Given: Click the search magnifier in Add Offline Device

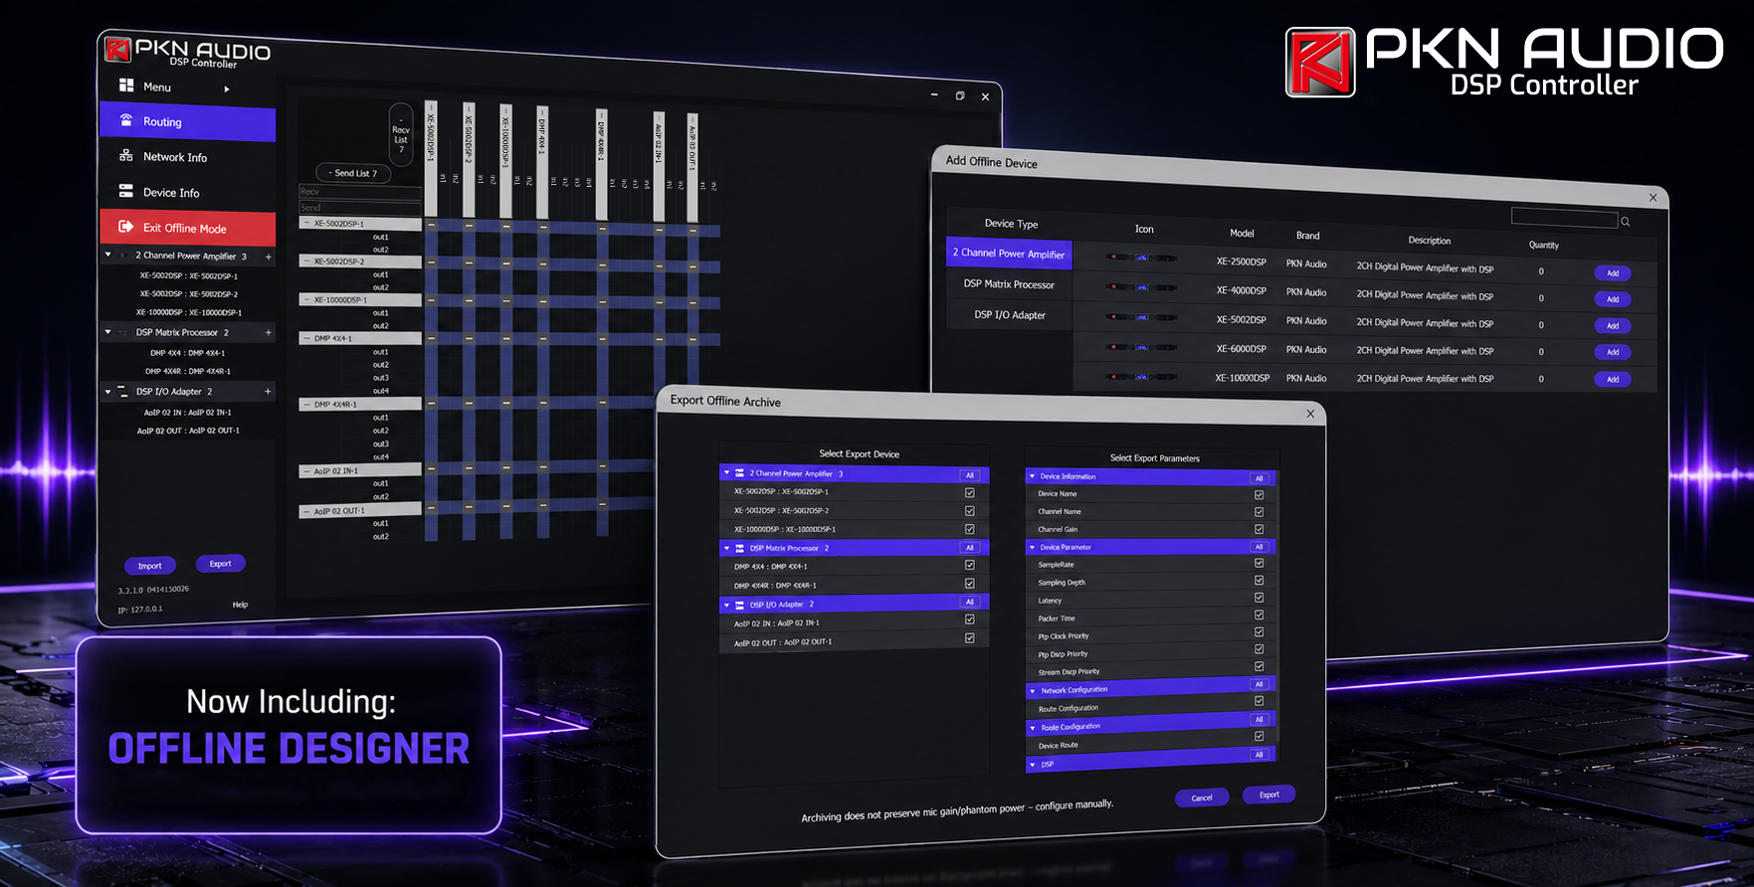Looking at the screenshot, I should (1626, 222).
